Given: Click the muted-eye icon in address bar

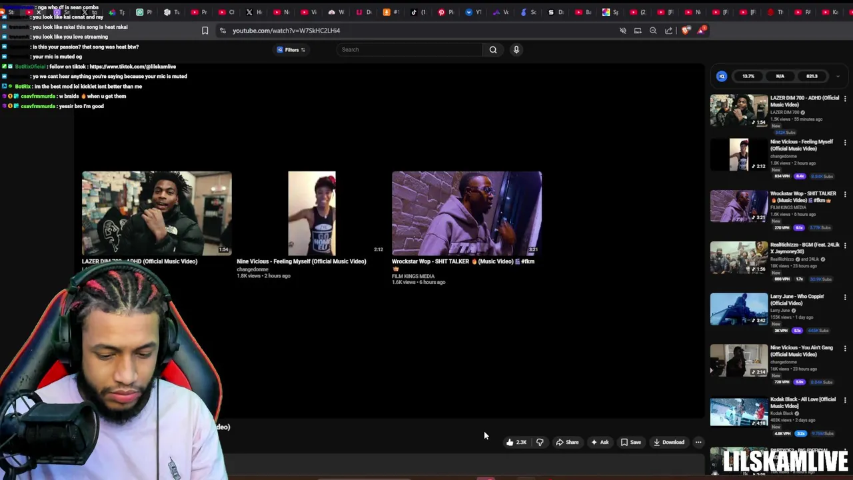Looking at the screenshot, I should (623, 31).
